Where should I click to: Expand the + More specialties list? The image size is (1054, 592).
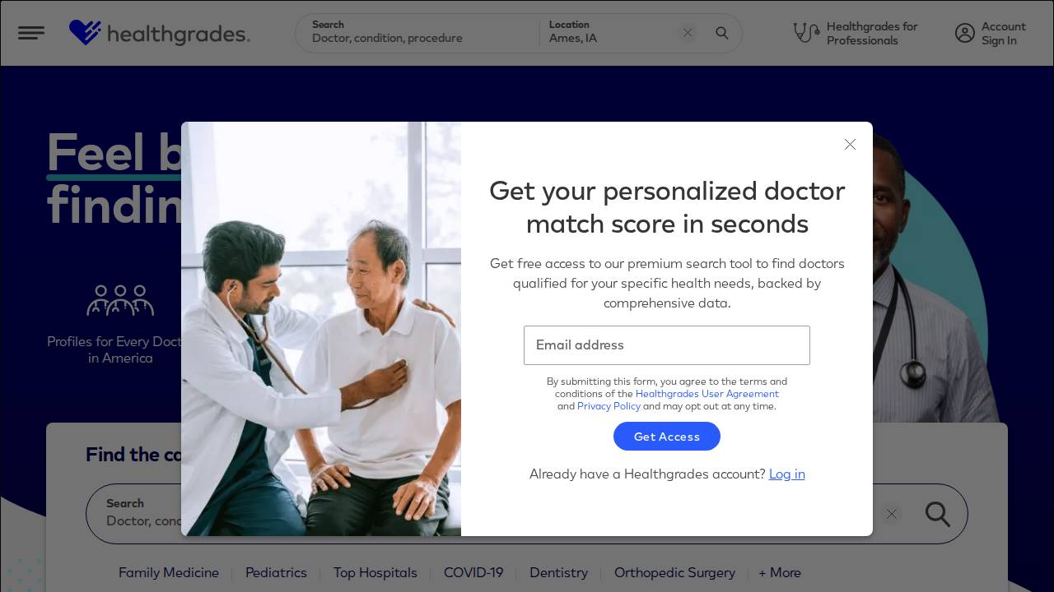click(x=780, y=572)
